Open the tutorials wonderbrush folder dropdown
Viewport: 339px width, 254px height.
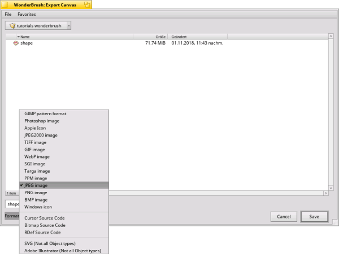point(68,25)
